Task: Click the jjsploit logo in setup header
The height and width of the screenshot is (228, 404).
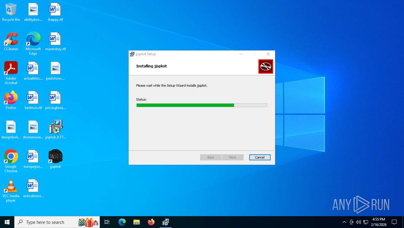Action: pos(266,66)
